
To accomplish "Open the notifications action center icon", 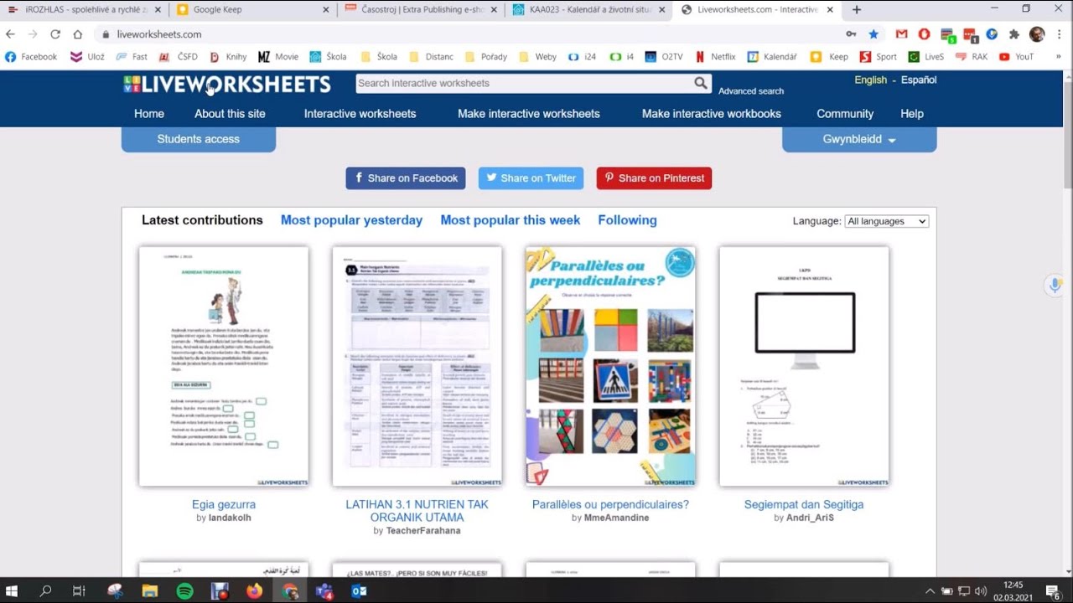I will pos(1054,590).
